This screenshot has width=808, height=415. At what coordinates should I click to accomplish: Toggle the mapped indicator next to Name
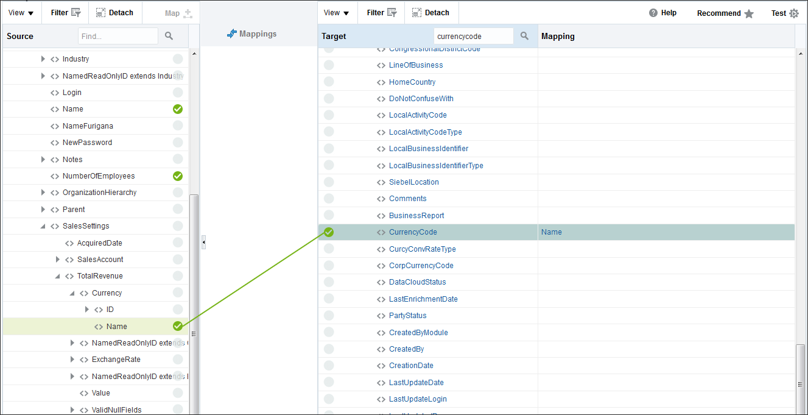[x=177, y=108]
